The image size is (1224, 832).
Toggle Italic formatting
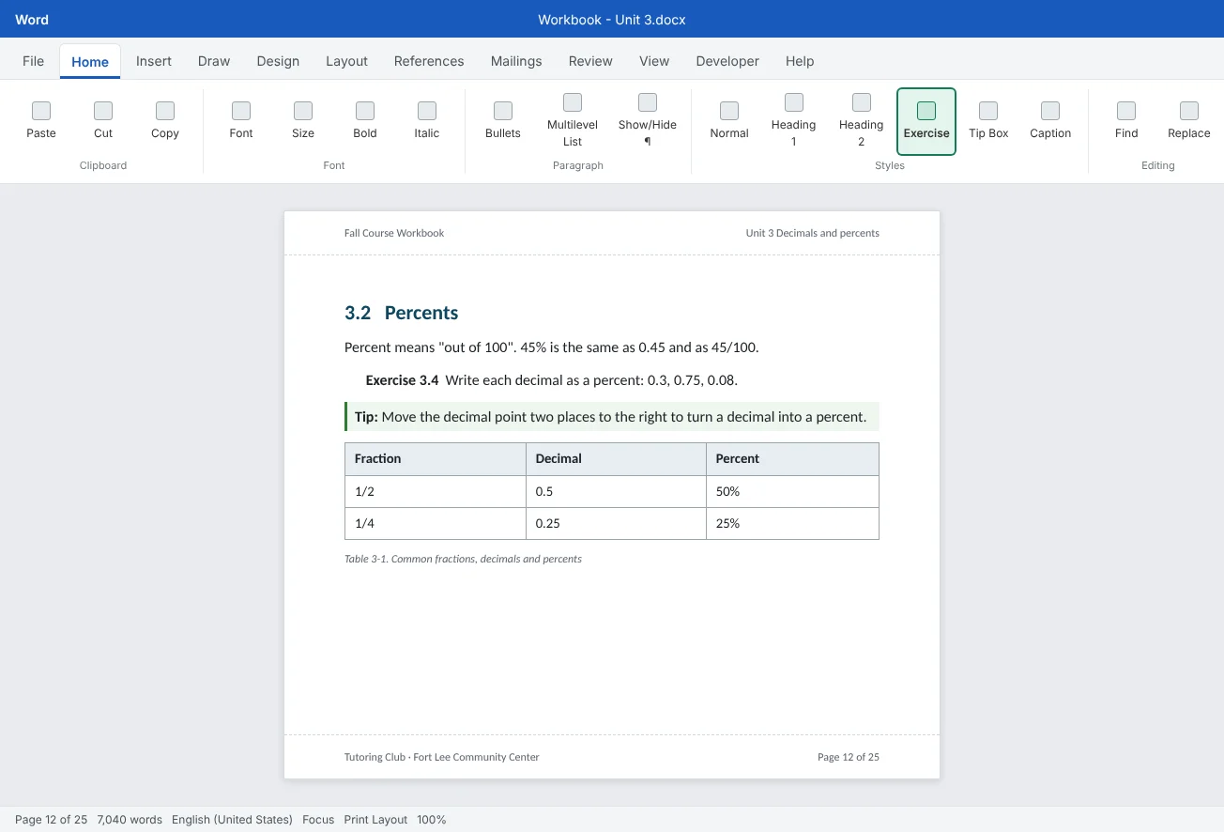click(x=427, y=121)
